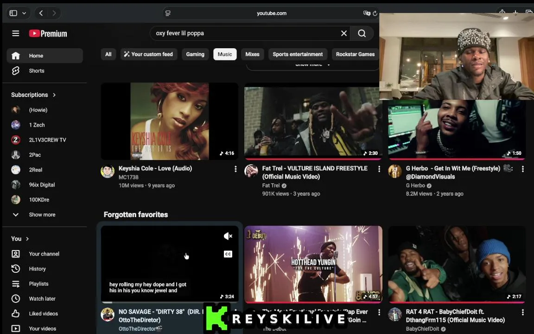Open the RAT 4 RAT video title
Viewport: 534px width, 334px height.
(455, 316)
